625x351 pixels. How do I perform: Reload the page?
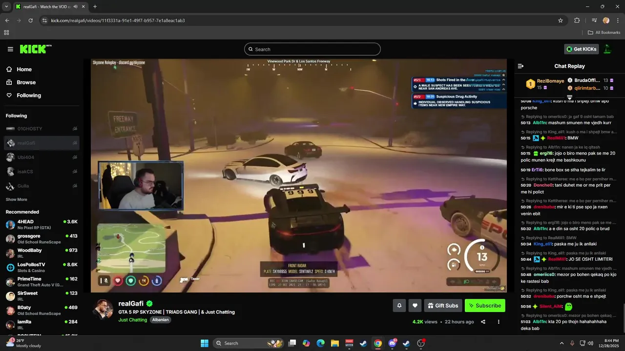(x=30, y=20)
